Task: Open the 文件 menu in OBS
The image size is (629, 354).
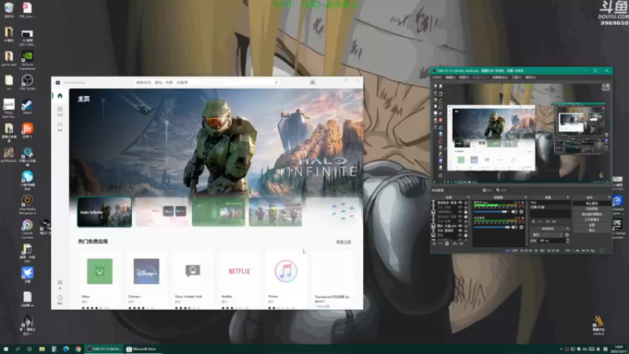Action: point(437,77)
